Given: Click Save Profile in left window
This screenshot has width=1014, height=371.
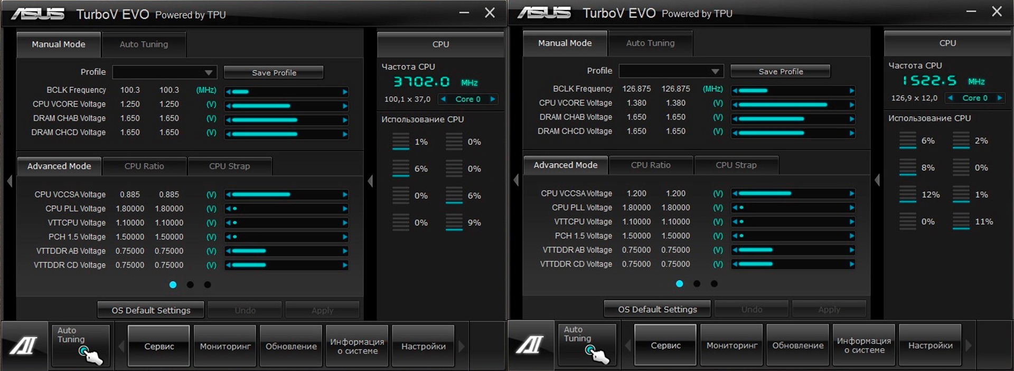Looking at the screenshot, I should (274, 72).
